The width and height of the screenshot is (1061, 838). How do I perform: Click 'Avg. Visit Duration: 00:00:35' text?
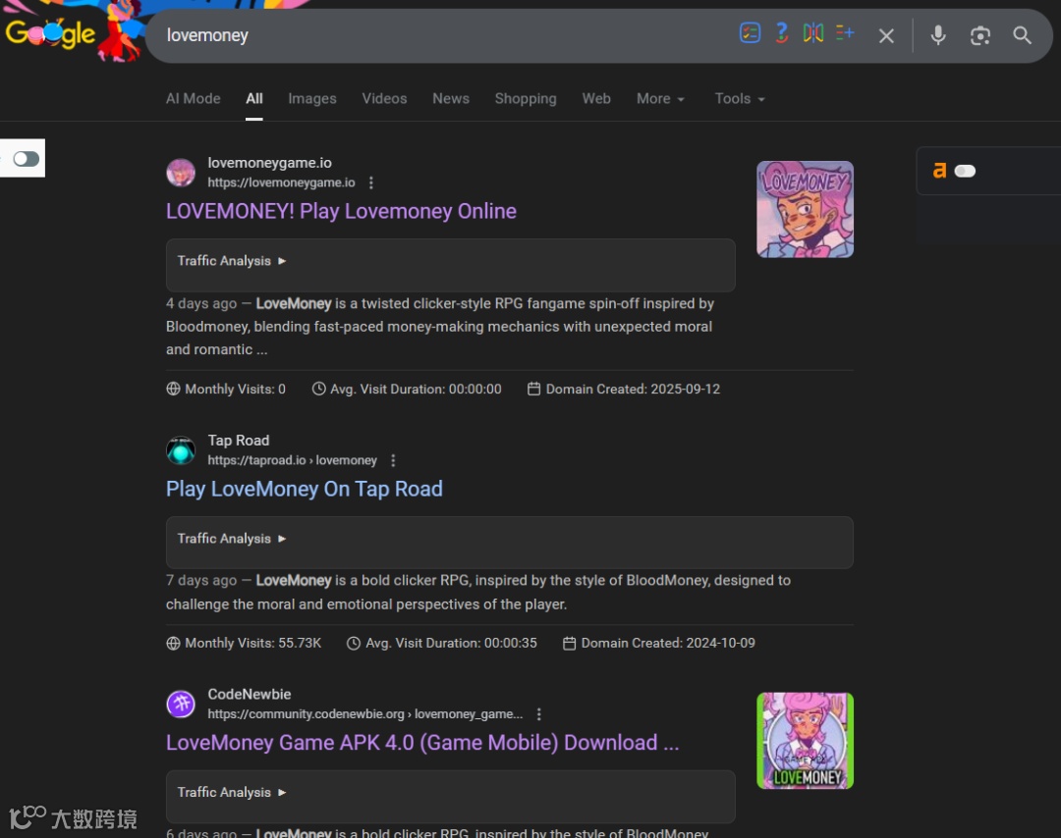451,643
